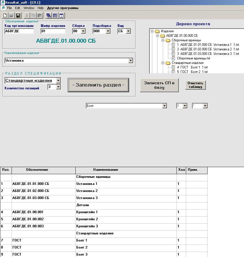
Task: Open the Другие программы menu
Action: (63, 8)
